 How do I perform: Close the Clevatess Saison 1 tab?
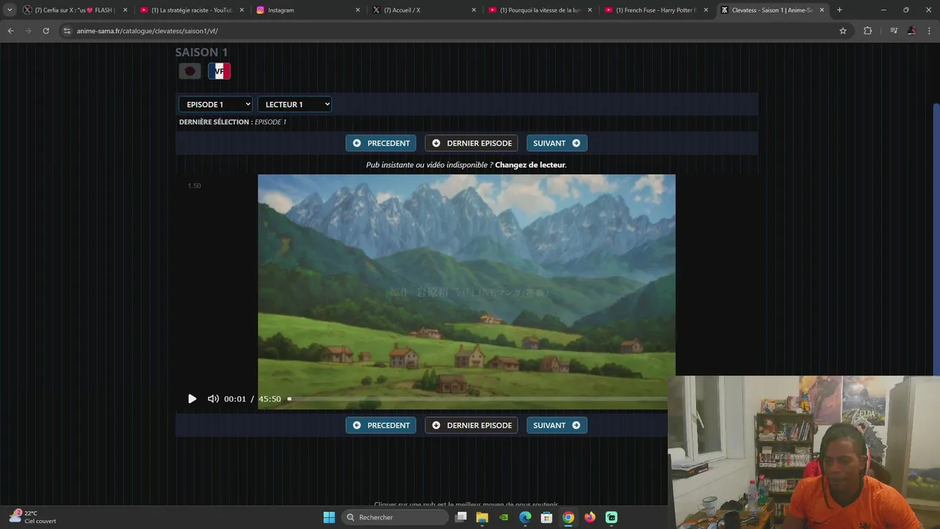[822, 10]
